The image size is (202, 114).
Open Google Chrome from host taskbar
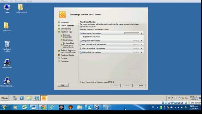click(x=43, y=107)
